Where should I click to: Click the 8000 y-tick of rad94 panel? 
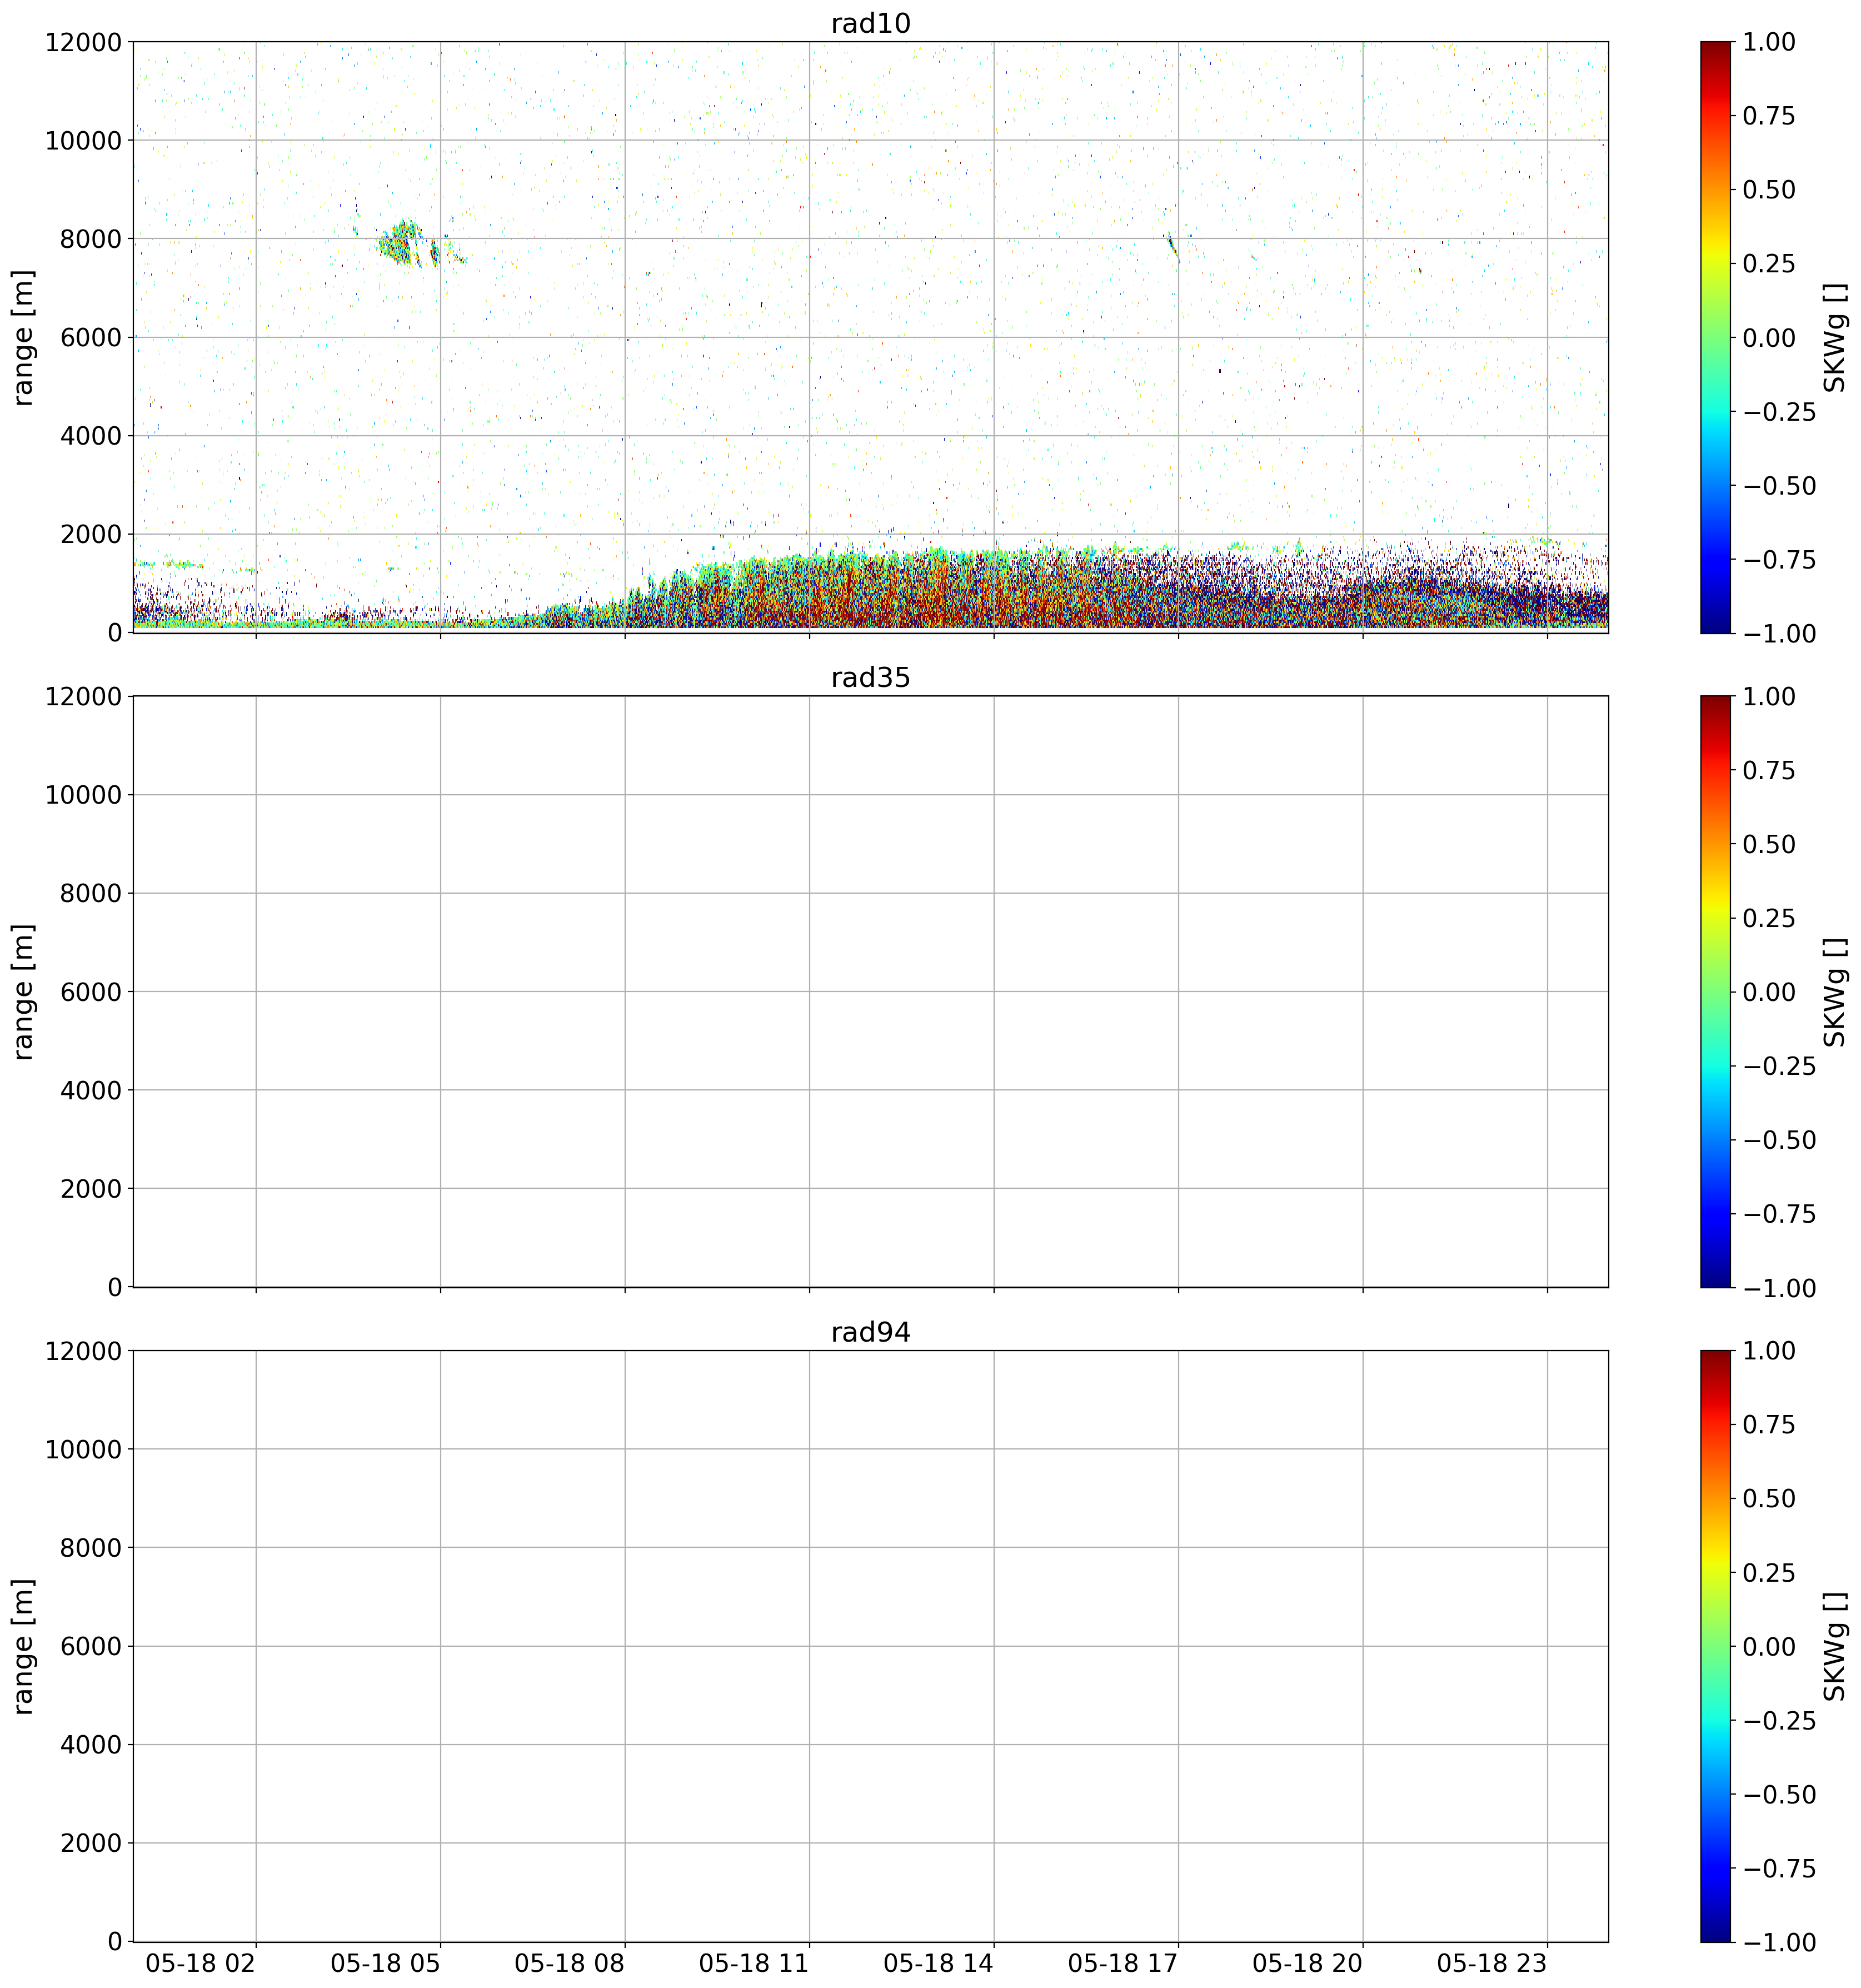tap(90, 1548)
